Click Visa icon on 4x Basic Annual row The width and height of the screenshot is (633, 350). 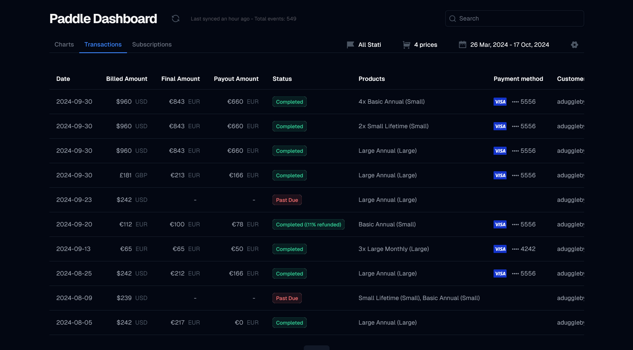pos(500,102)
